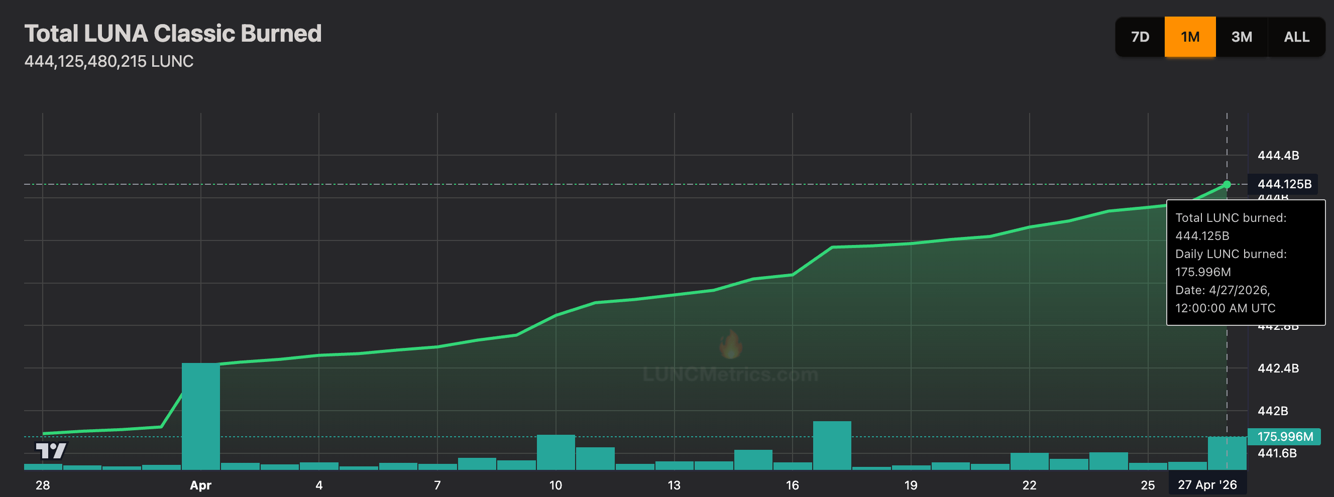This screenshot has height=497, width=1334.
Task: Show ALL time burn history
Action: 1296,37
